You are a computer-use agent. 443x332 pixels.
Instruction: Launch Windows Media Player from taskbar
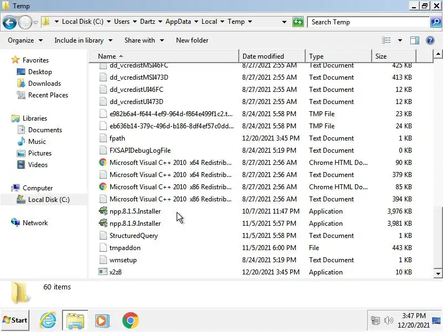(102, 320)
